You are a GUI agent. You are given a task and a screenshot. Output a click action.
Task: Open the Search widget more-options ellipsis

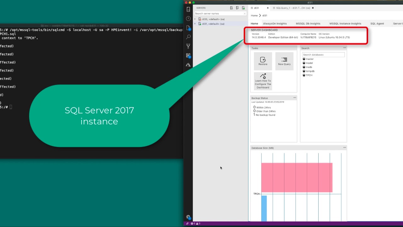click(x=344, y=48)
